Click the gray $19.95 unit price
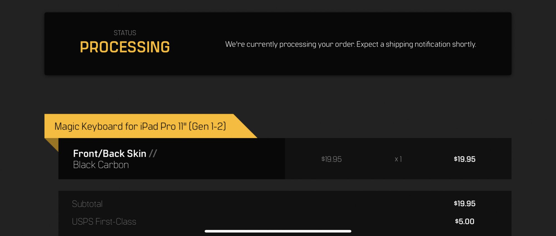 tap(331, 159)
